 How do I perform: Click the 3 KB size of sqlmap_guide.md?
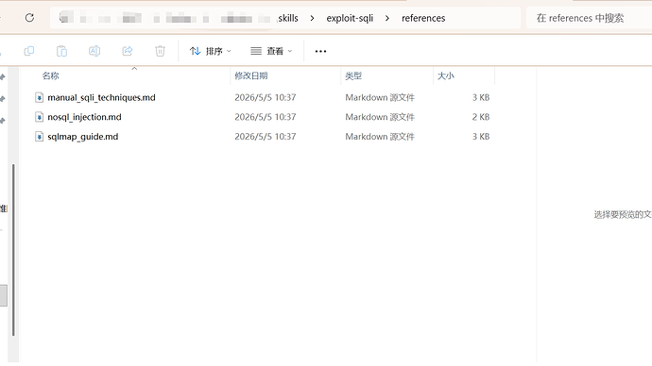click(x=481, y=137)
